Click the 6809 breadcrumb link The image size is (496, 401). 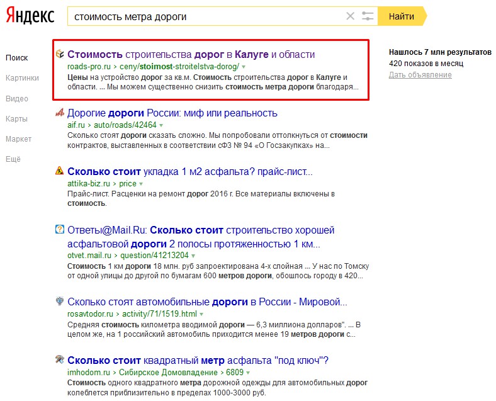pos(235,373)
